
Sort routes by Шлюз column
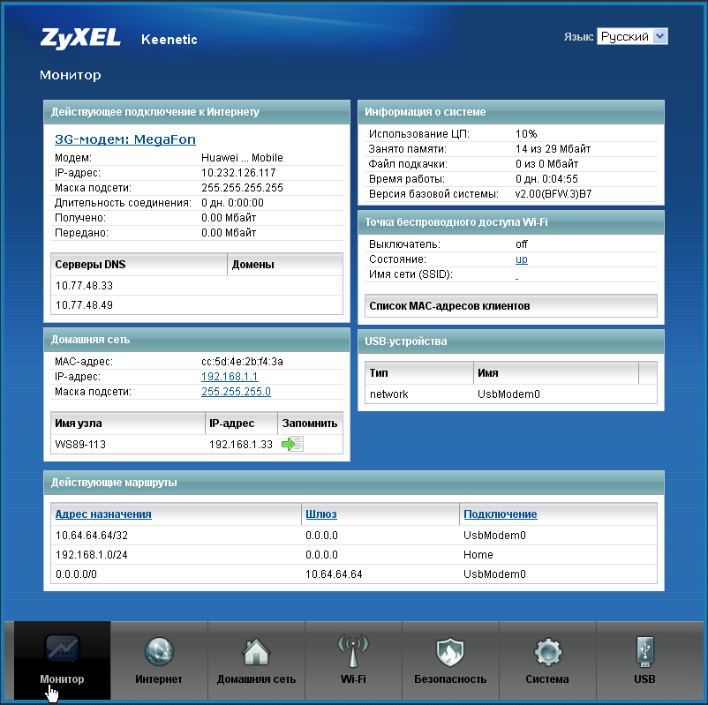pyautogui.click(x=320, y=514)
